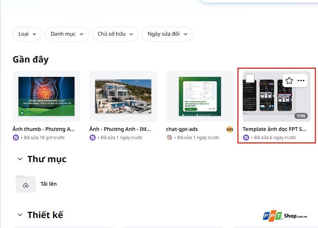The width and height of the screenshot is (318, 228).
Task: Collapse the Thiết kế section chevron
Action: [x=20, y=215]
